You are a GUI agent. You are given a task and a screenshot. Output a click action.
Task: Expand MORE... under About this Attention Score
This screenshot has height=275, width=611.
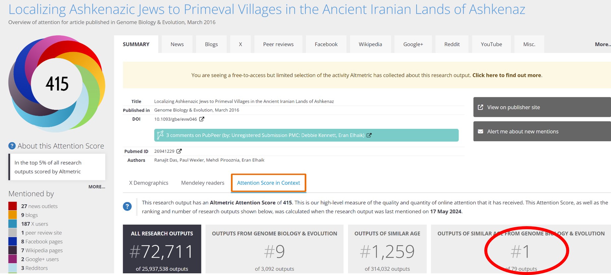[x=97, y=187]
